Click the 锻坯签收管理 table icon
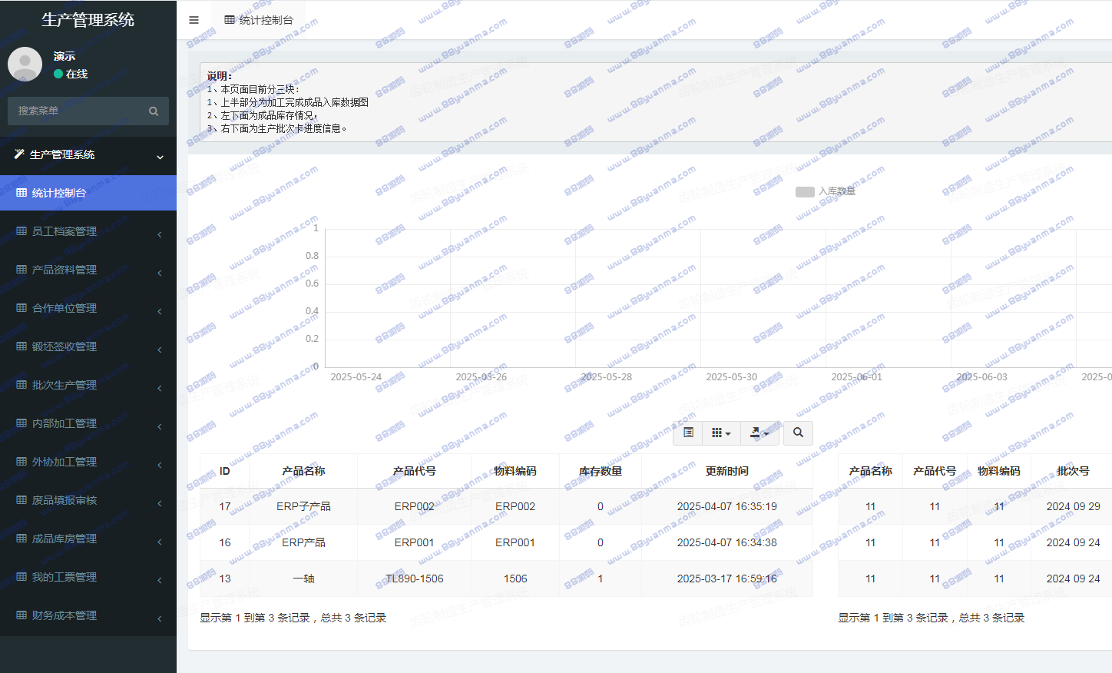The height and width of the screenshot is (673, 1112). (x=22, y=346)
